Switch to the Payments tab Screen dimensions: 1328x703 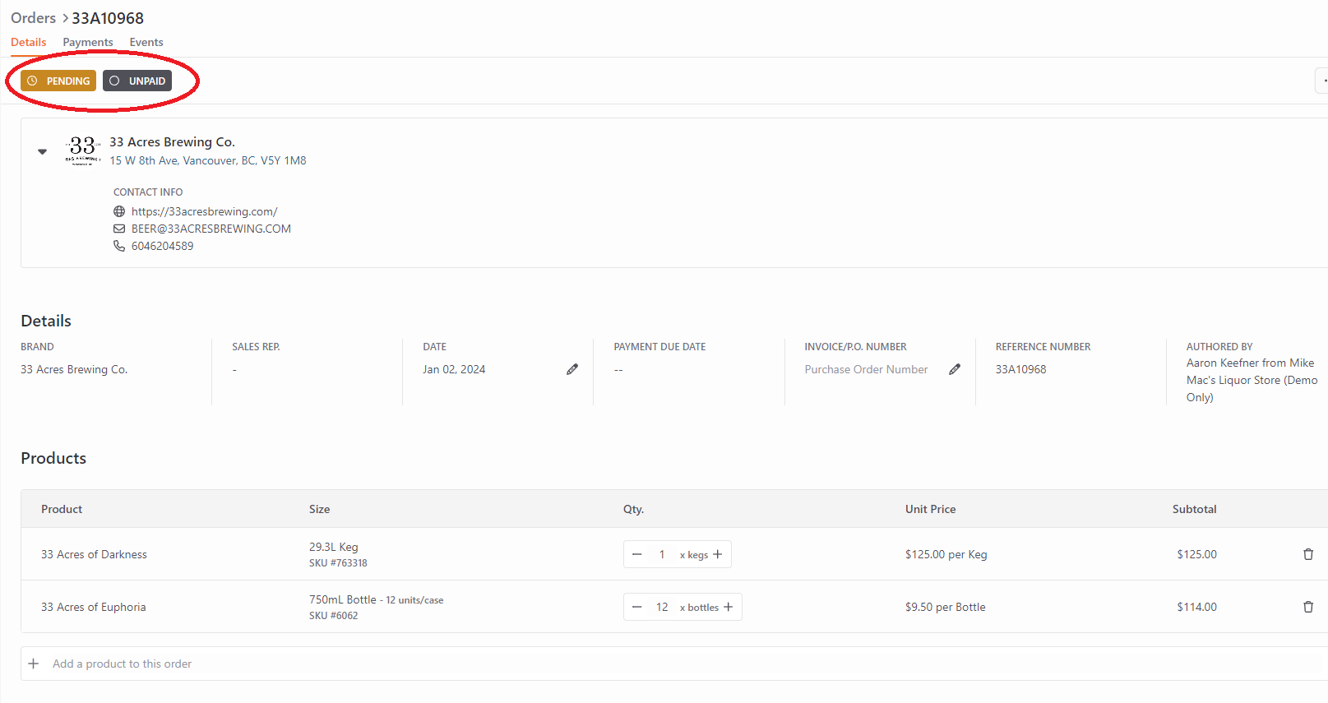(x=88, y=42)
